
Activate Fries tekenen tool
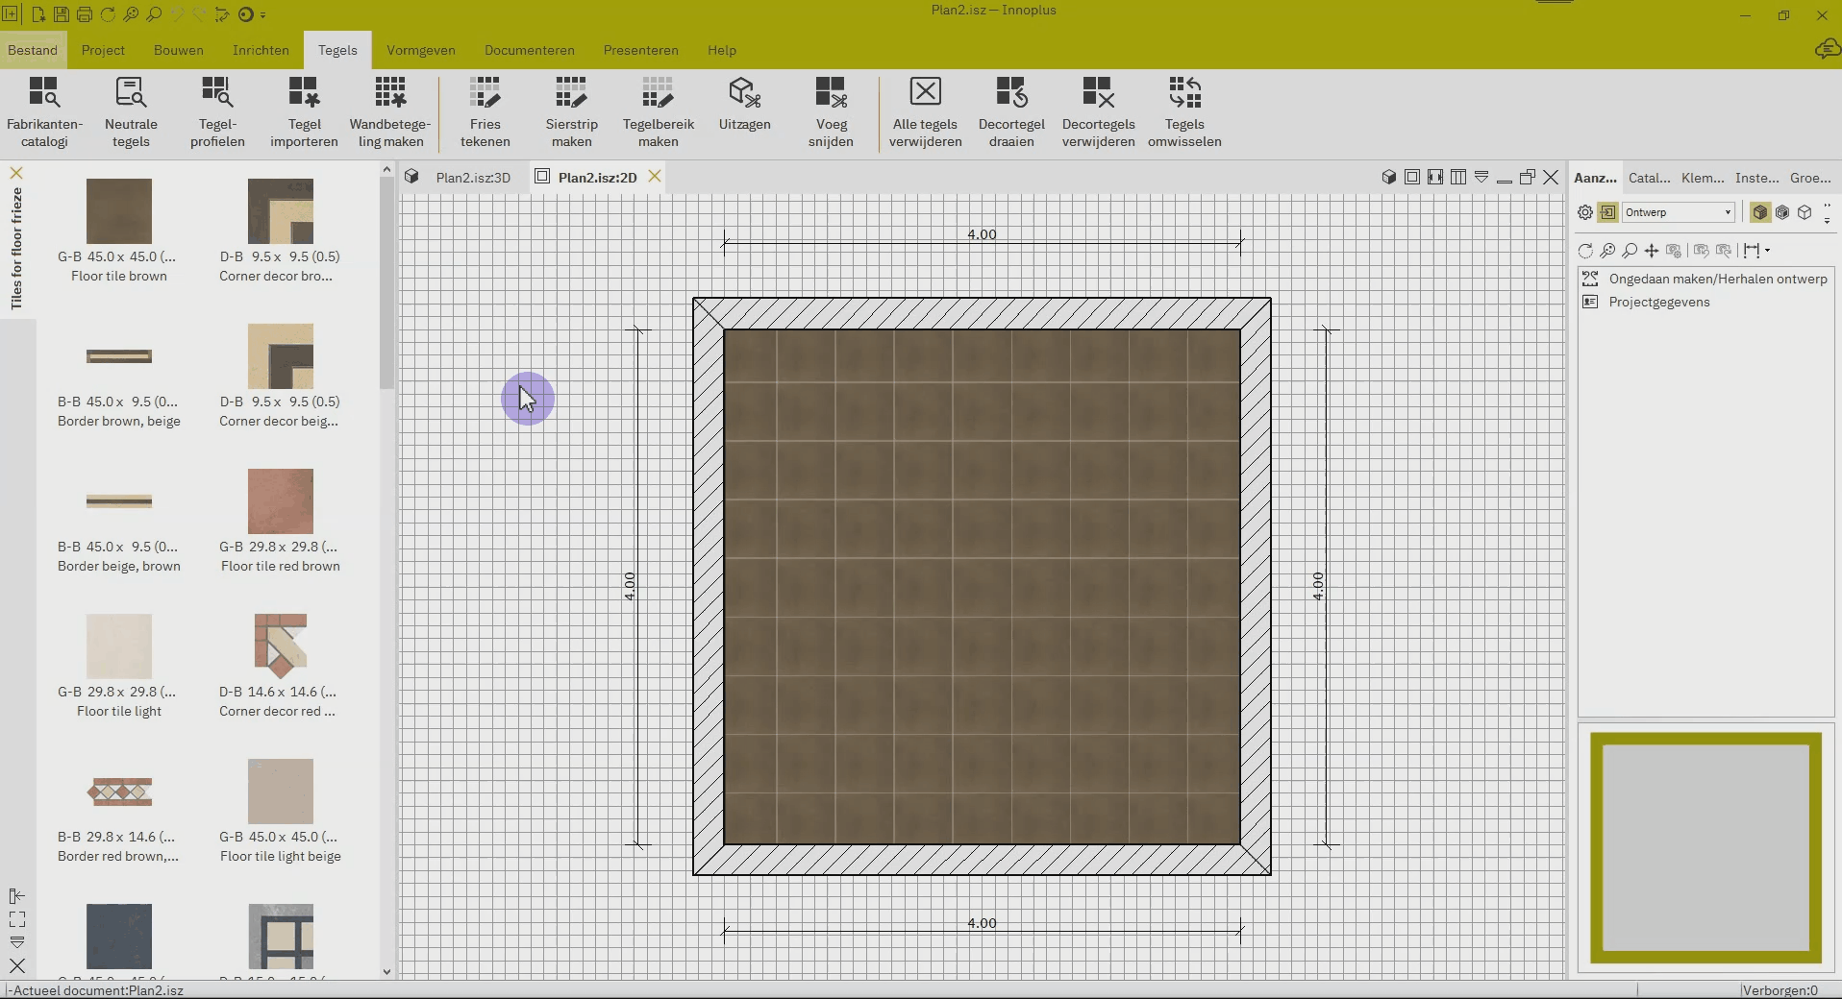485,112
